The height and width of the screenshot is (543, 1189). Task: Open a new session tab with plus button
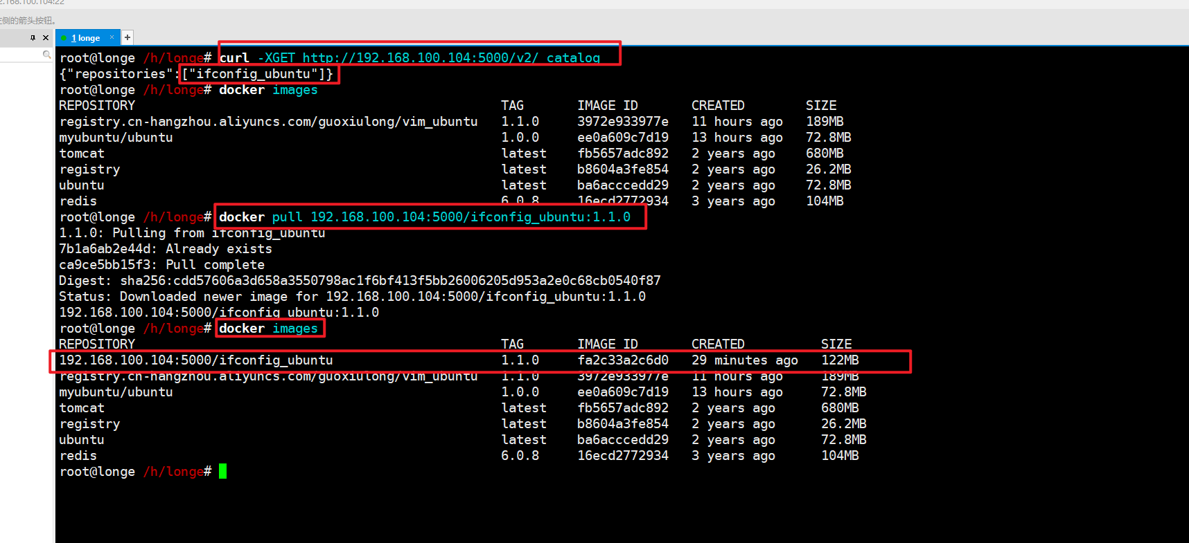[x=127, y=37]
